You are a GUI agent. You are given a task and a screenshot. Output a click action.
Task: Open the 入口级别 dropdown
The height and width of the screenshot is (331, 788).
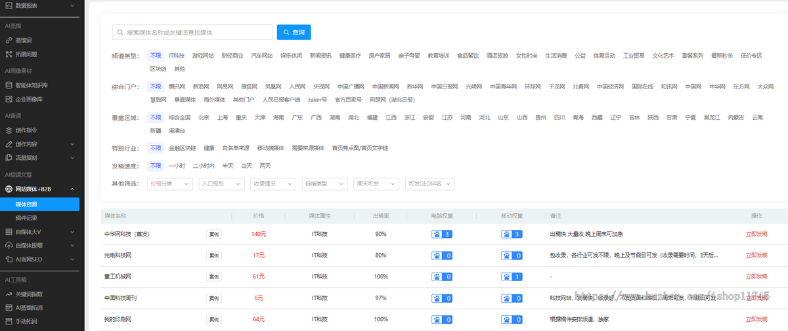[x=222, y=184]
